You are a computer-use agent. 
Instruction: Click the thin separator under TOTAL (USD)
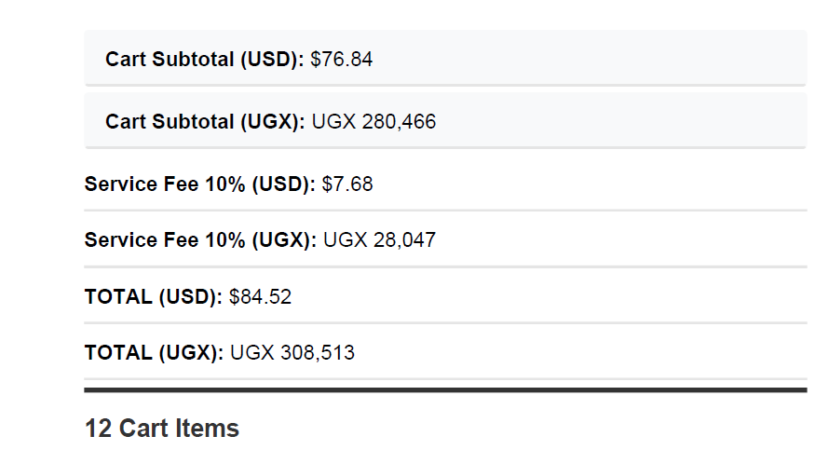pos(445,322)
